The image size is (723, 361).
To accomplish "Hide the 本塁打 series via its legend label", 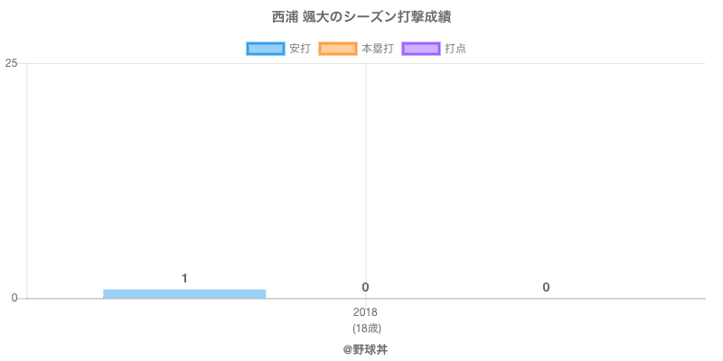I will 377,49.
